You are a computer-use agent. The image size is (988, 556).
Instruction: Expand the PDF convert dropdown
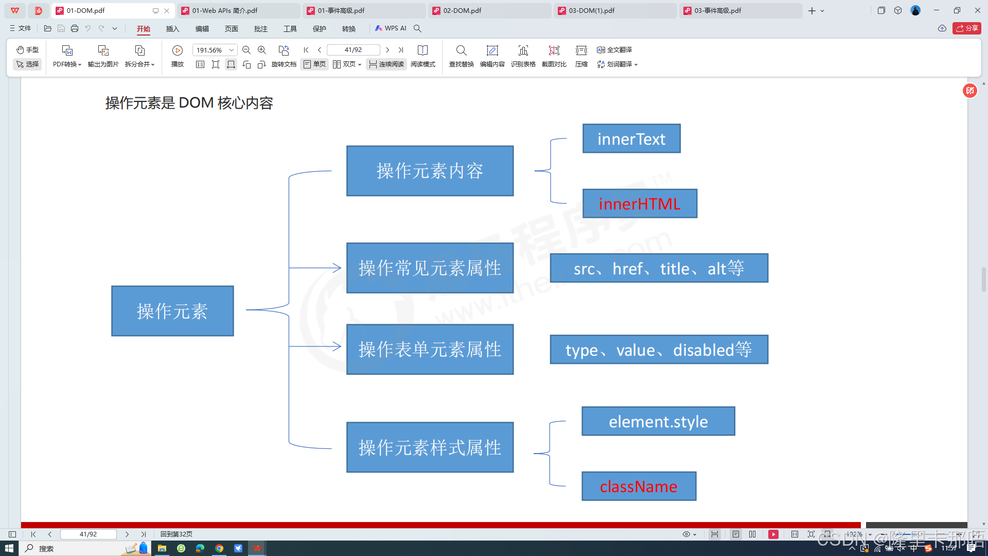[67, 64]
